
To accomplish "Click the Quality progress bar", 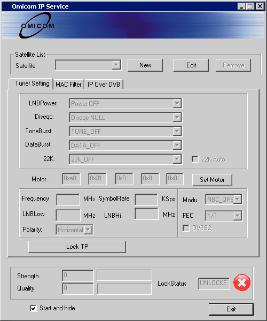I will pos(124,289).
